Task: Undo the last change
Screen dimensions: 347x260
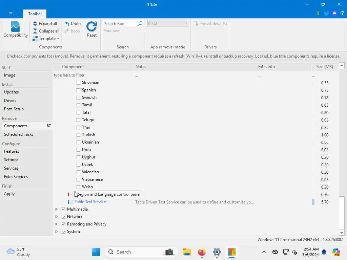Action: (x=73, y=23)
